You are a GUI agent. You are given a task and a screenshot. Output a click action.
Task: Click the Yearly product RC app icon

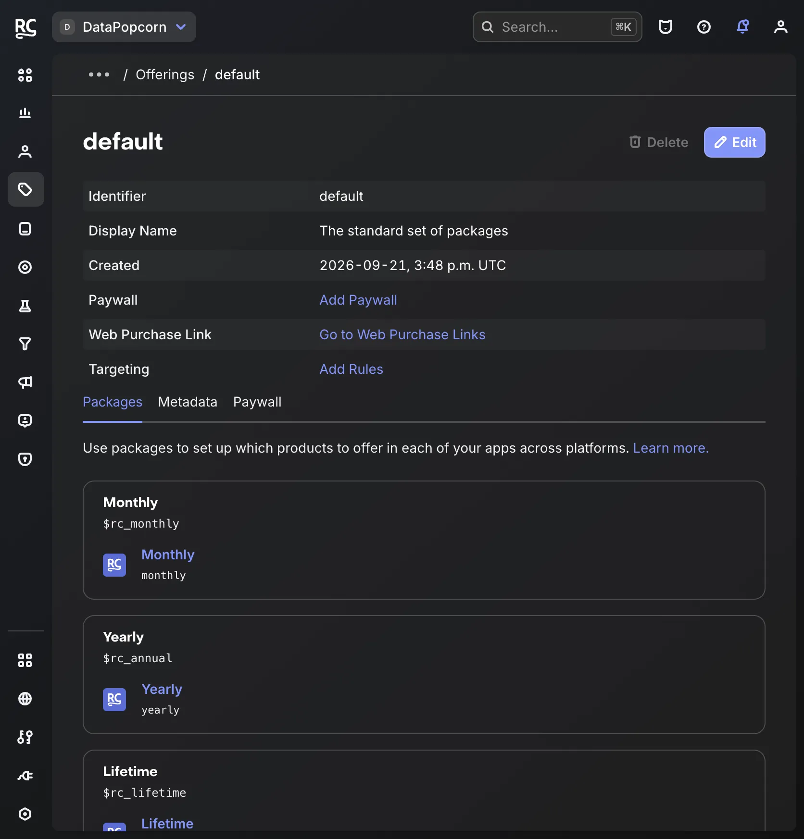(114, 699)
